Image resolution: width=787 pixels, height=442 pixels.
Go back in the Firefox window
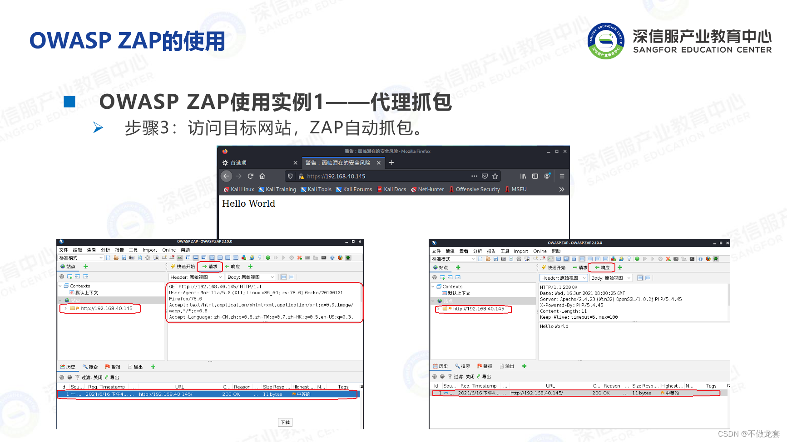tap(226, 176)
